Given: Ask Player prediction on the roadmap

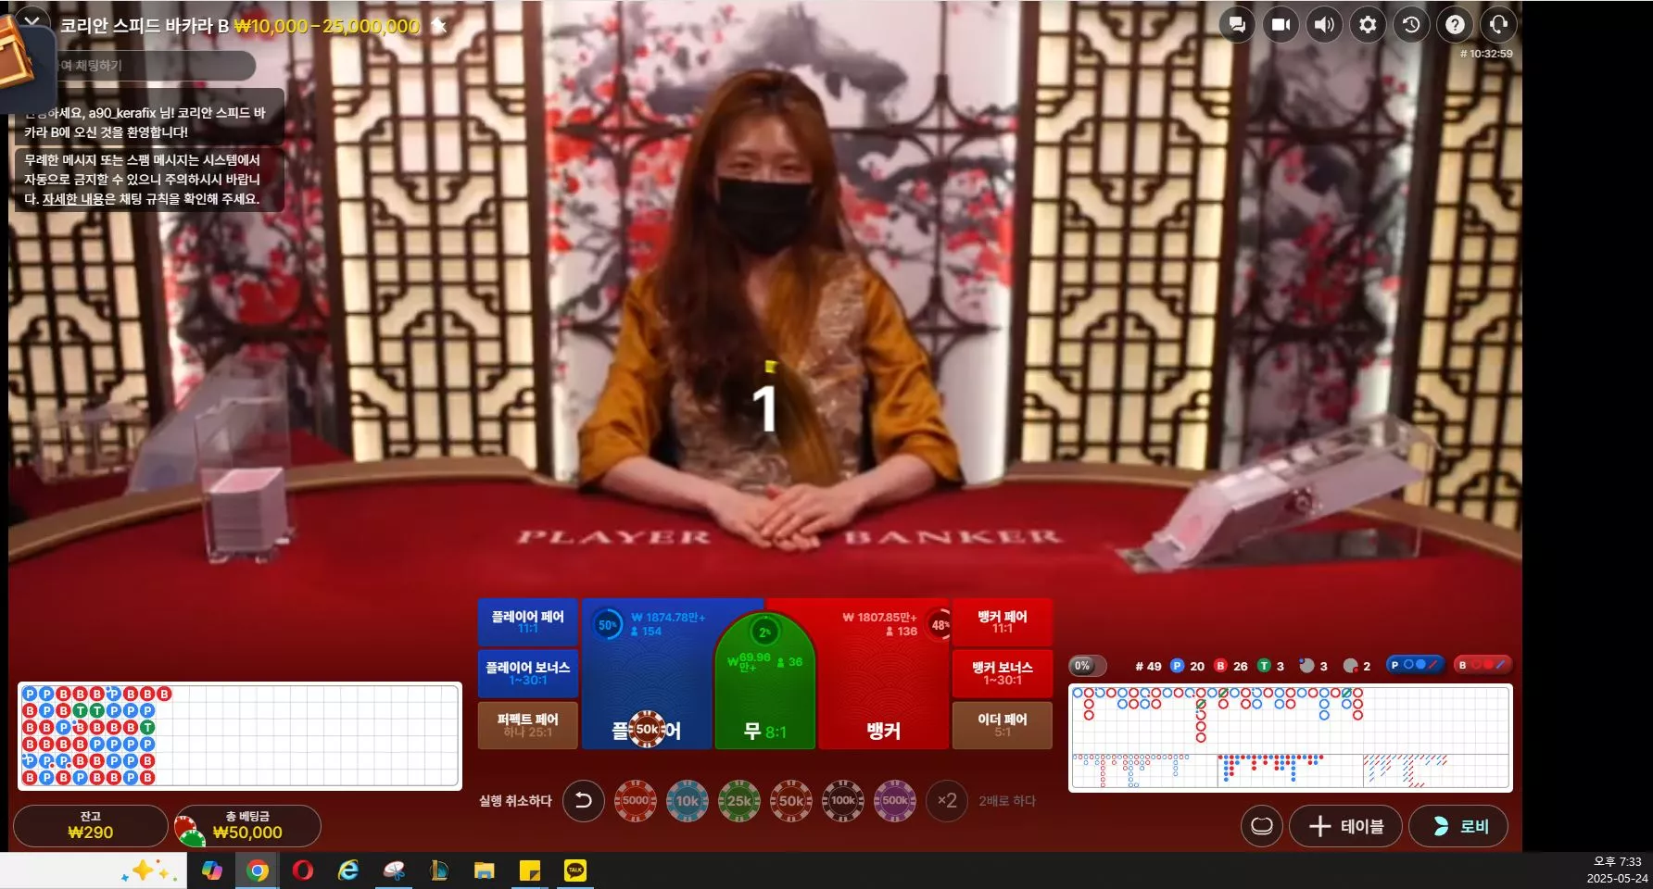Looking at the screenshot, I should point(1415,665).
